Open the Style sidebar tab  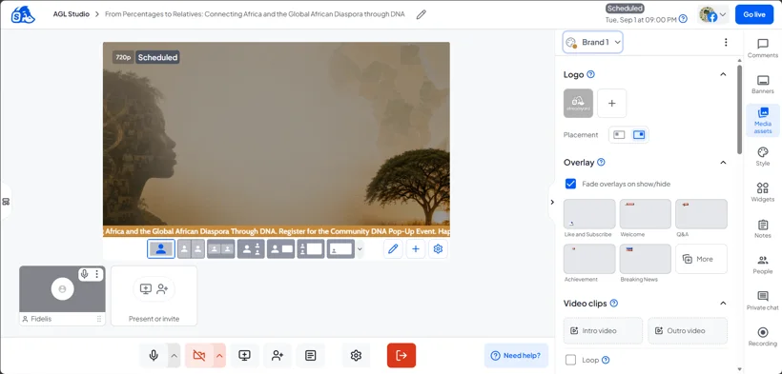point(763,156)
